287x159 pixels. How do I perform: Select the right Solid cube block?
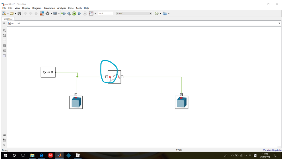[181, 102]
